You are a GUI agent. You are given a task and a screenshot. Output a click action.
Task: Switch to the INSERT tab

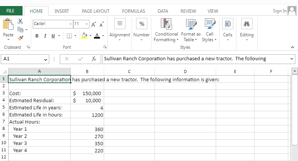point(62,11)
